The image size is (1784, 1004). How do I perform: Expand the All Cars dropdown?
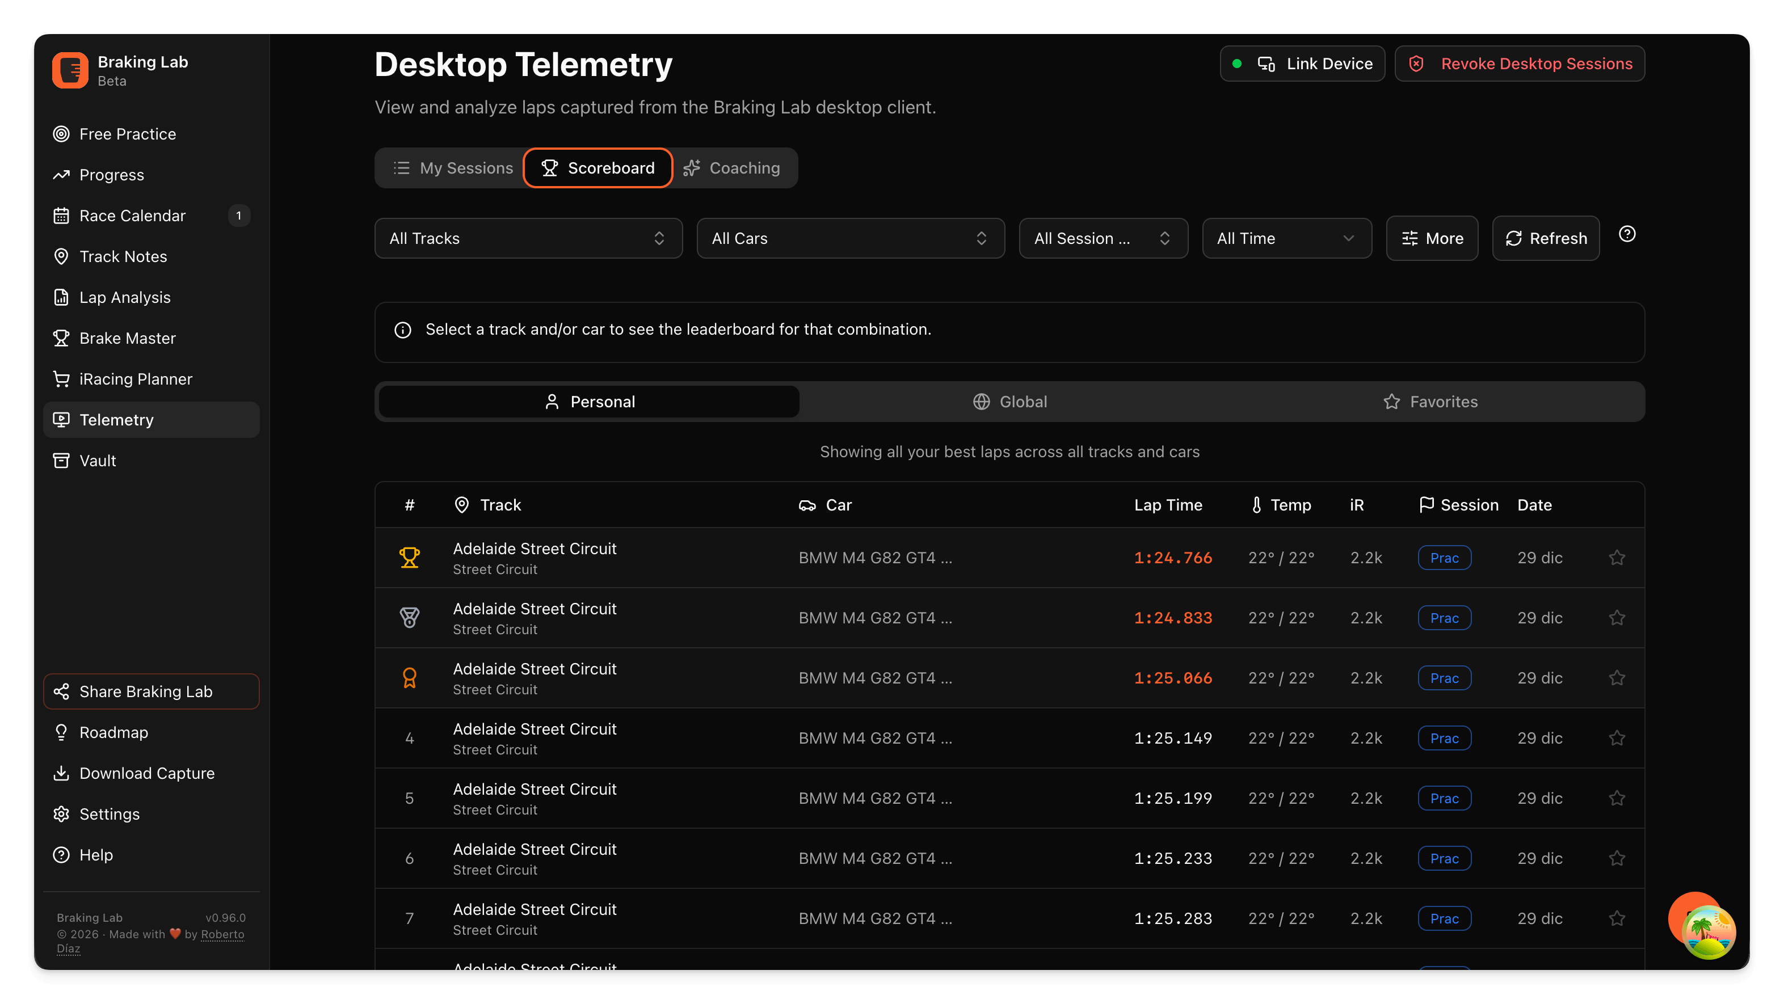[x=850, y=238]
